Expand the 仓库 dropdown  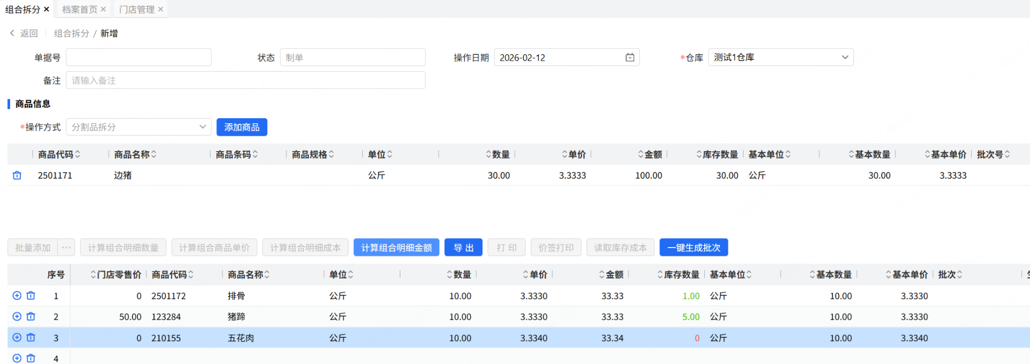[x=844, y=58]
